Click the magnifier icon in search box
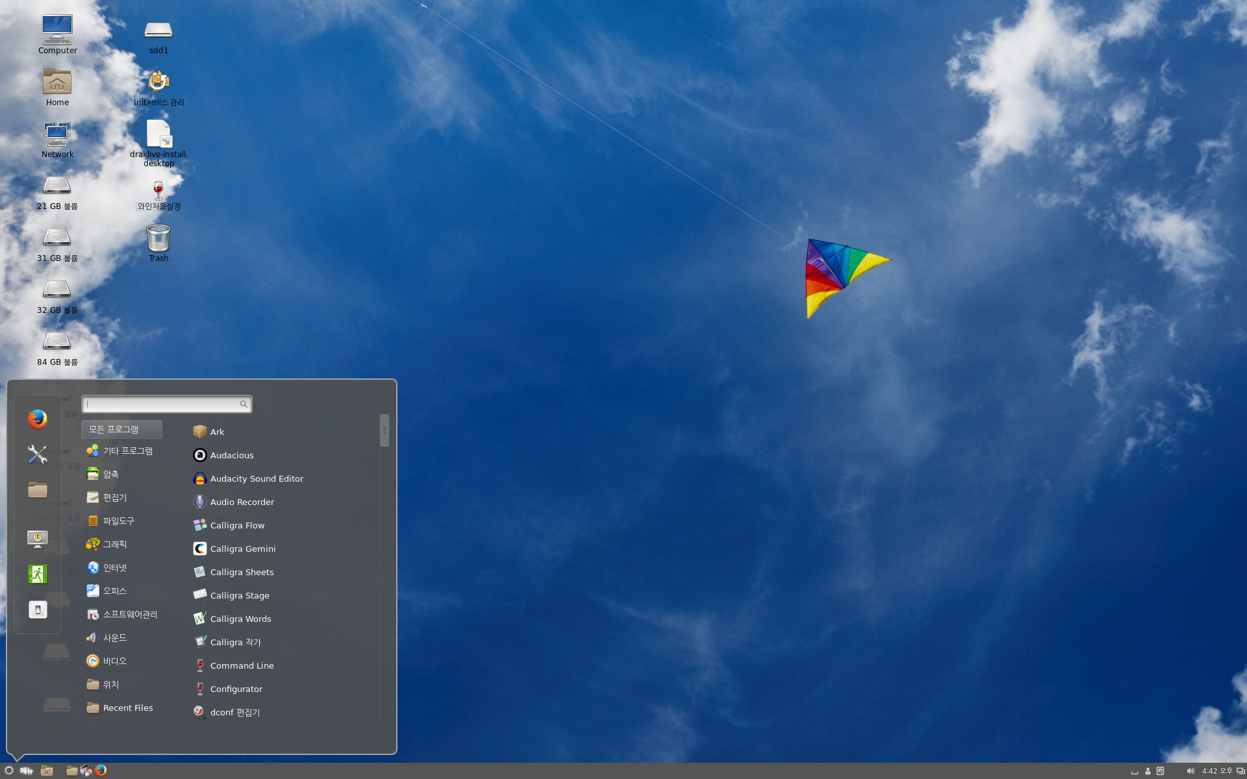1247x779 pixels. [244, 404]
